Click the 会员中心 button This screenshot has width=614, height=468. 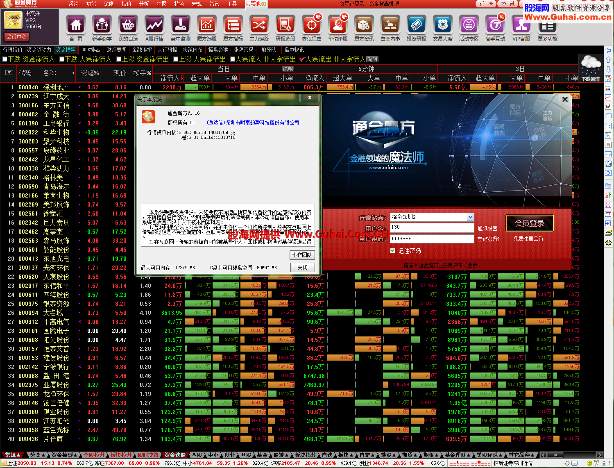pyautogui.click(x=16, y=36)
